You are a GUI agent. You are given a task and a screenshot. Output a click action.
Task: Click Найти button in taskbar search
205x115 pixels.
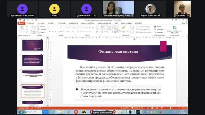tap(45, 112)
